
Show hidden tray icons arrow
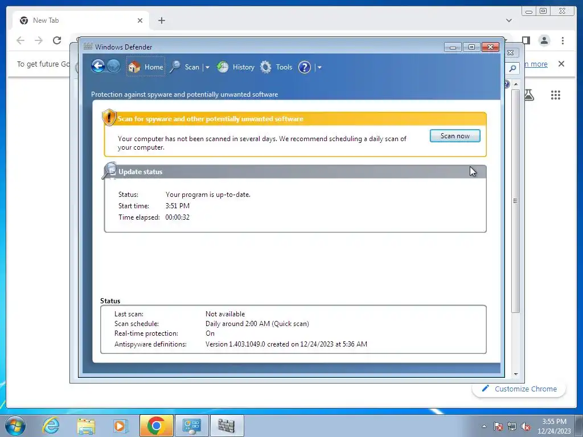[484, 426]
